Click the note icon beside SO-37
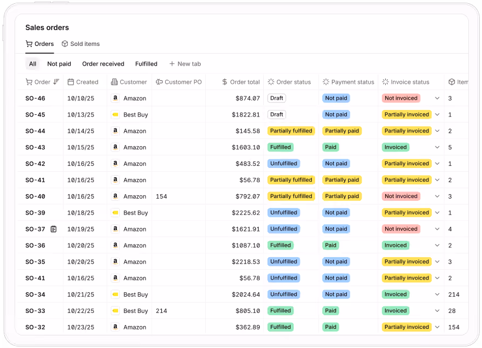The height and width of the screenshot is (348, 482). 54,229
